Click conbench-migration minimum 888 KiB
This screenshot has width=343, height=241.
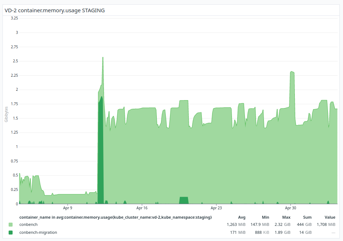pyautogui.click(x=262, y=232)
